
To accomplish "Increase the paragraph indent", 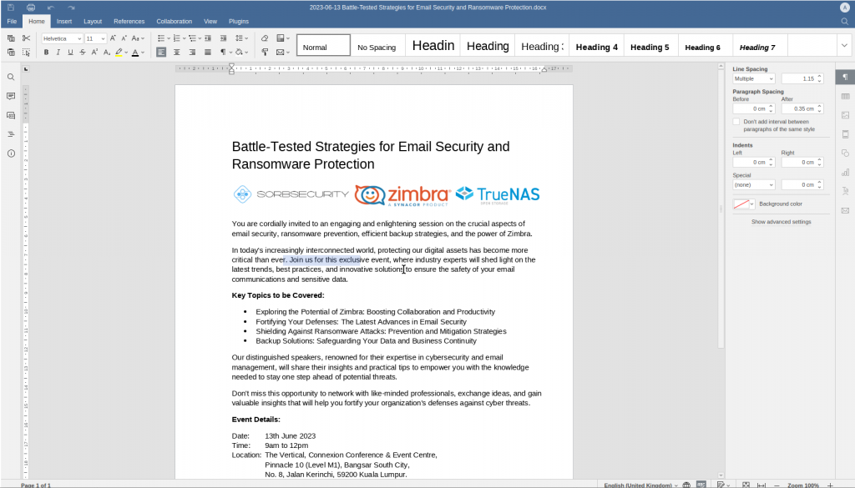I will (223, 38).
